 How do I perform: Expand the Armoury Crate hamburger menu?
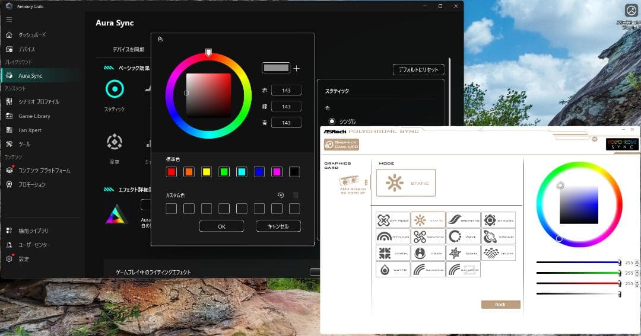(x=9, y=20)
